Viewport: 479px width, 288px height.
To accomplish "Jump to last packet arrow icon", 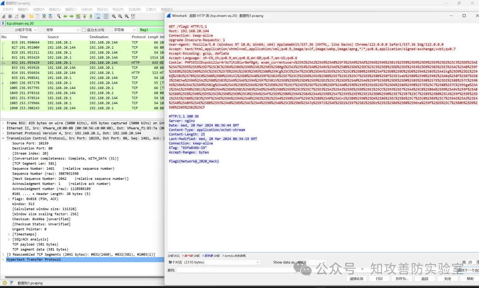I will point(91,16).
